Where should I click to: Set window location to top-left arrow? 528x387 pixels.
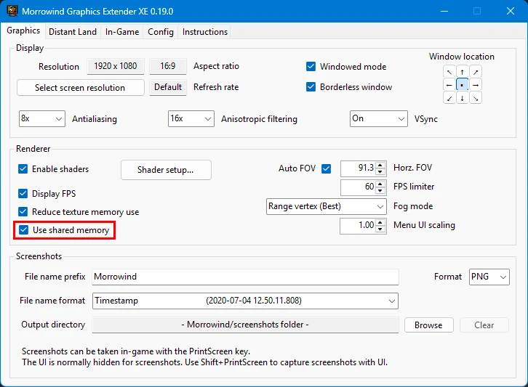coord(449,72)
